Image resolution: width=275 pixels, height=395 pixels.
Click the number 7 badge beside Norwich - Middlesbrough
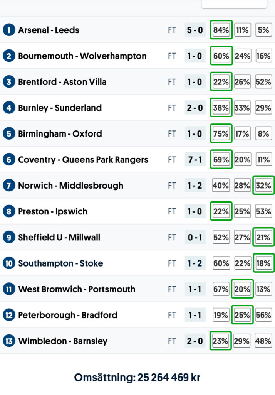point(8,186)
